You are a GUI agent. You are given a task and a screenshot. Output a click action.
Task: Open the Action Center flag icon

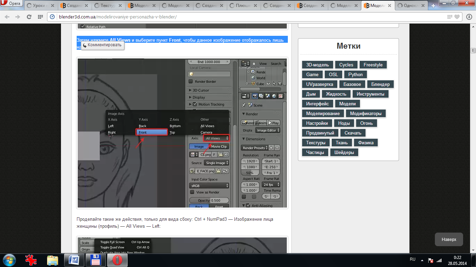click(431, 260)
